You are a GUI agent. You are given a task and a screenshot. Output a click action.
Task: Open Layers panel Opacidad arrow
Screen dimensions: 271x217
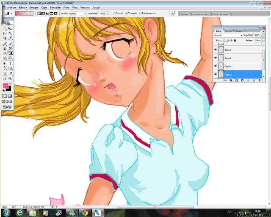point(263,35)
